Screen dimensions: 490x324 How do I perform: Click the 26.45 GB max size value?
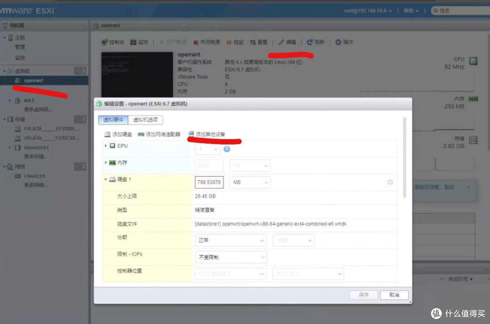(x=205, y=196)
